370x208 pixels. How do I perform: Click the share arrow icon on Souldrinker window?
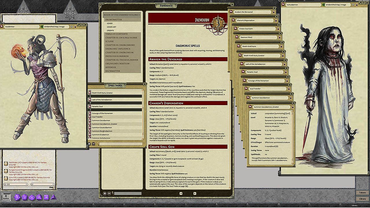pos(79,25)
